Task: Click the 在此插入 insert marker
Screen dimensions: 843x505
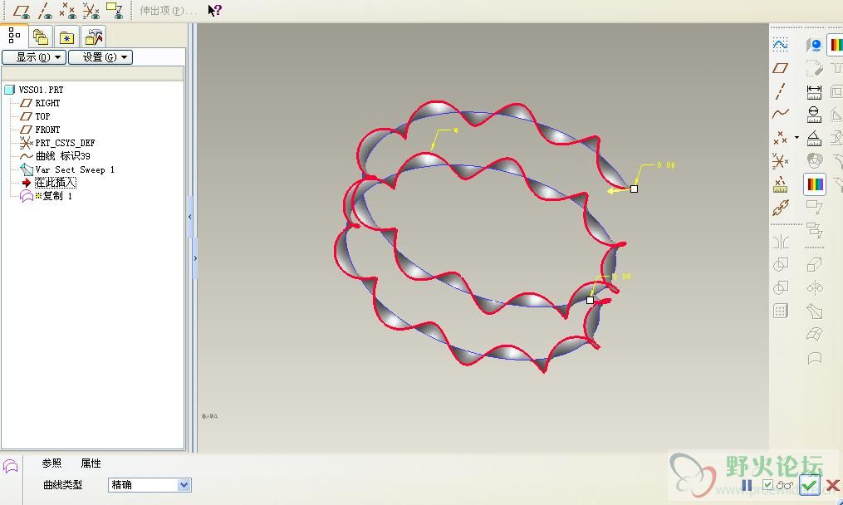Action: coord(56,183)
